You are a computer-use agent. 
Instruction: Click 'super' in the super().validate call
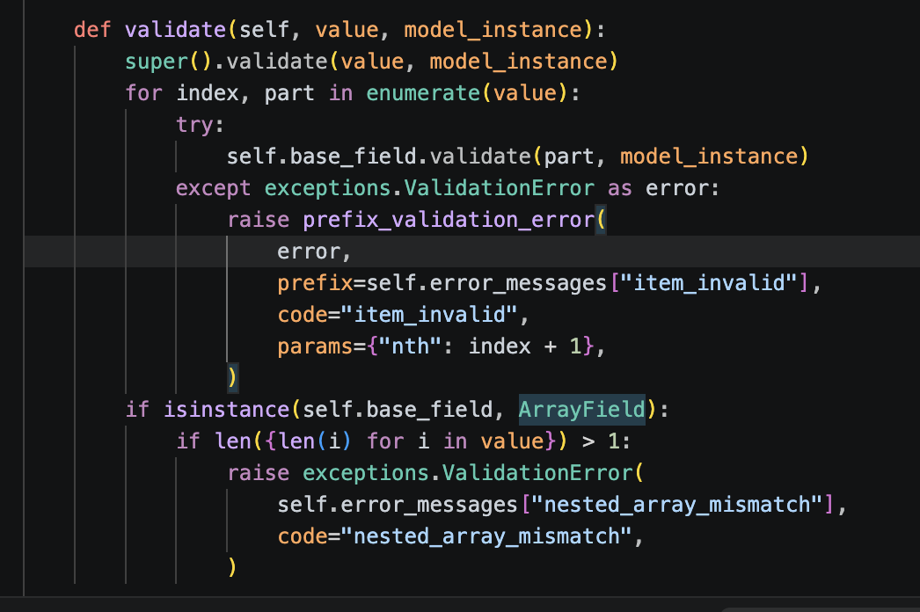coord(157,61)
